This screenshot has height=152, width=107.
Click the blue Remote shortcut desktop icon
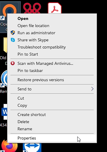4,79
